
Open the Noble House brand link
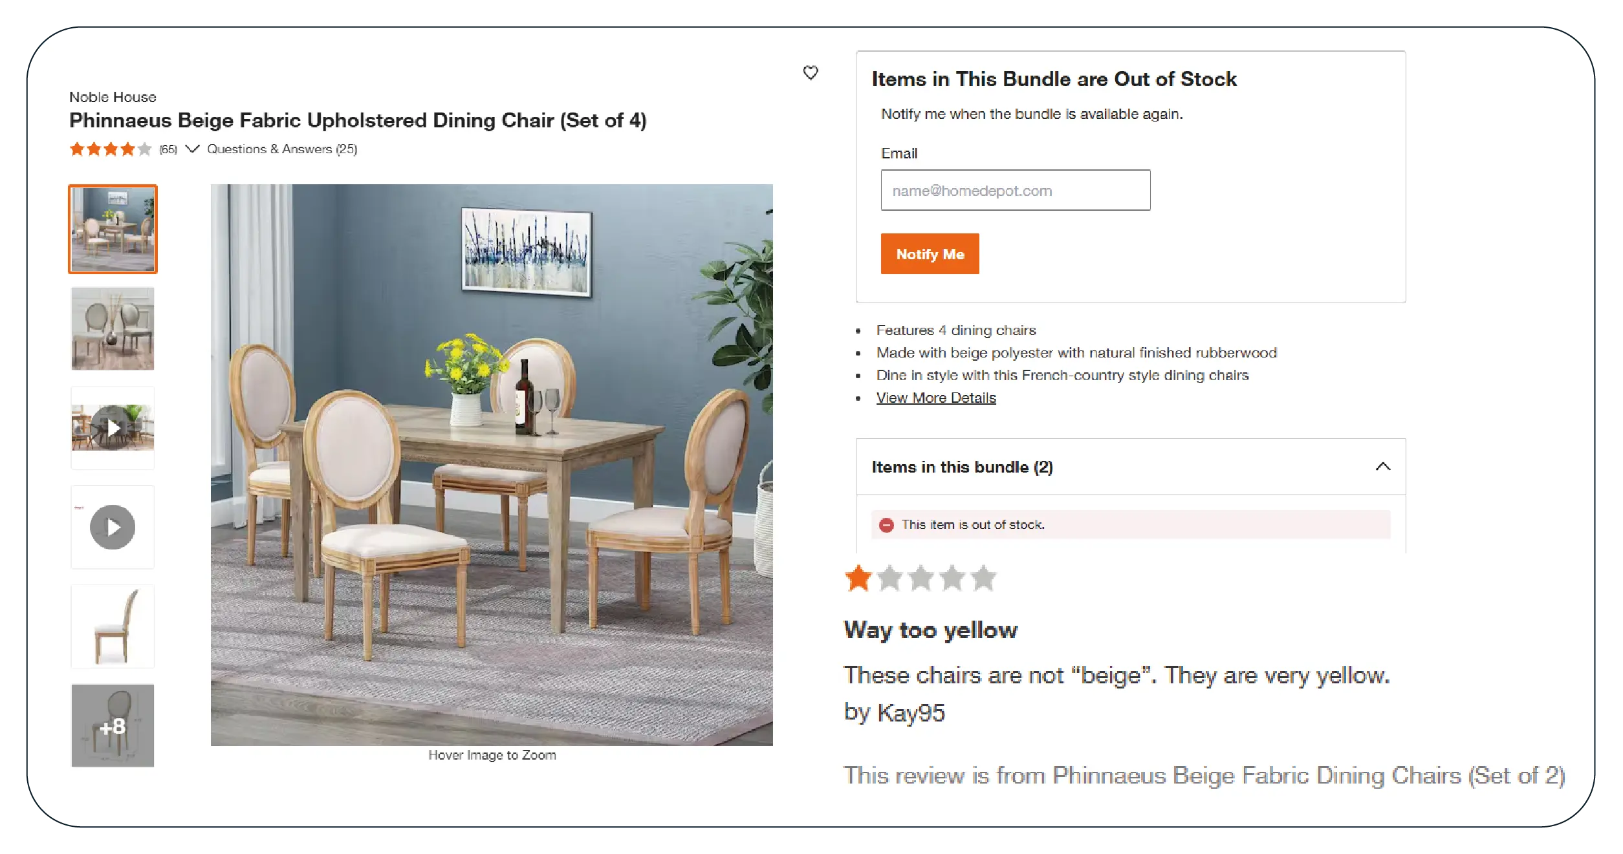coord(113,97)
